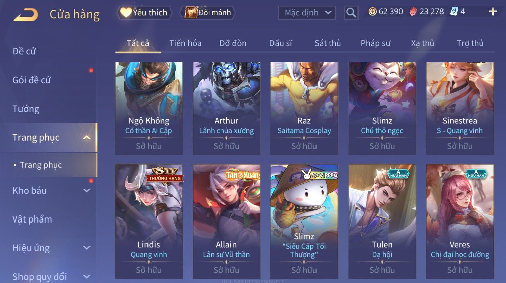
Task: Select Tulen Dạ hội skin card
Action: [x=382, y=221]
